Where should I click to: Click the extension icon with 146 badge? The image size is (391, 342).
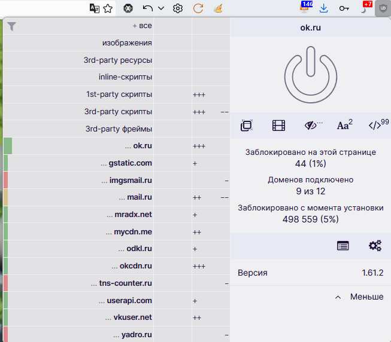click(x=306, y=7)
